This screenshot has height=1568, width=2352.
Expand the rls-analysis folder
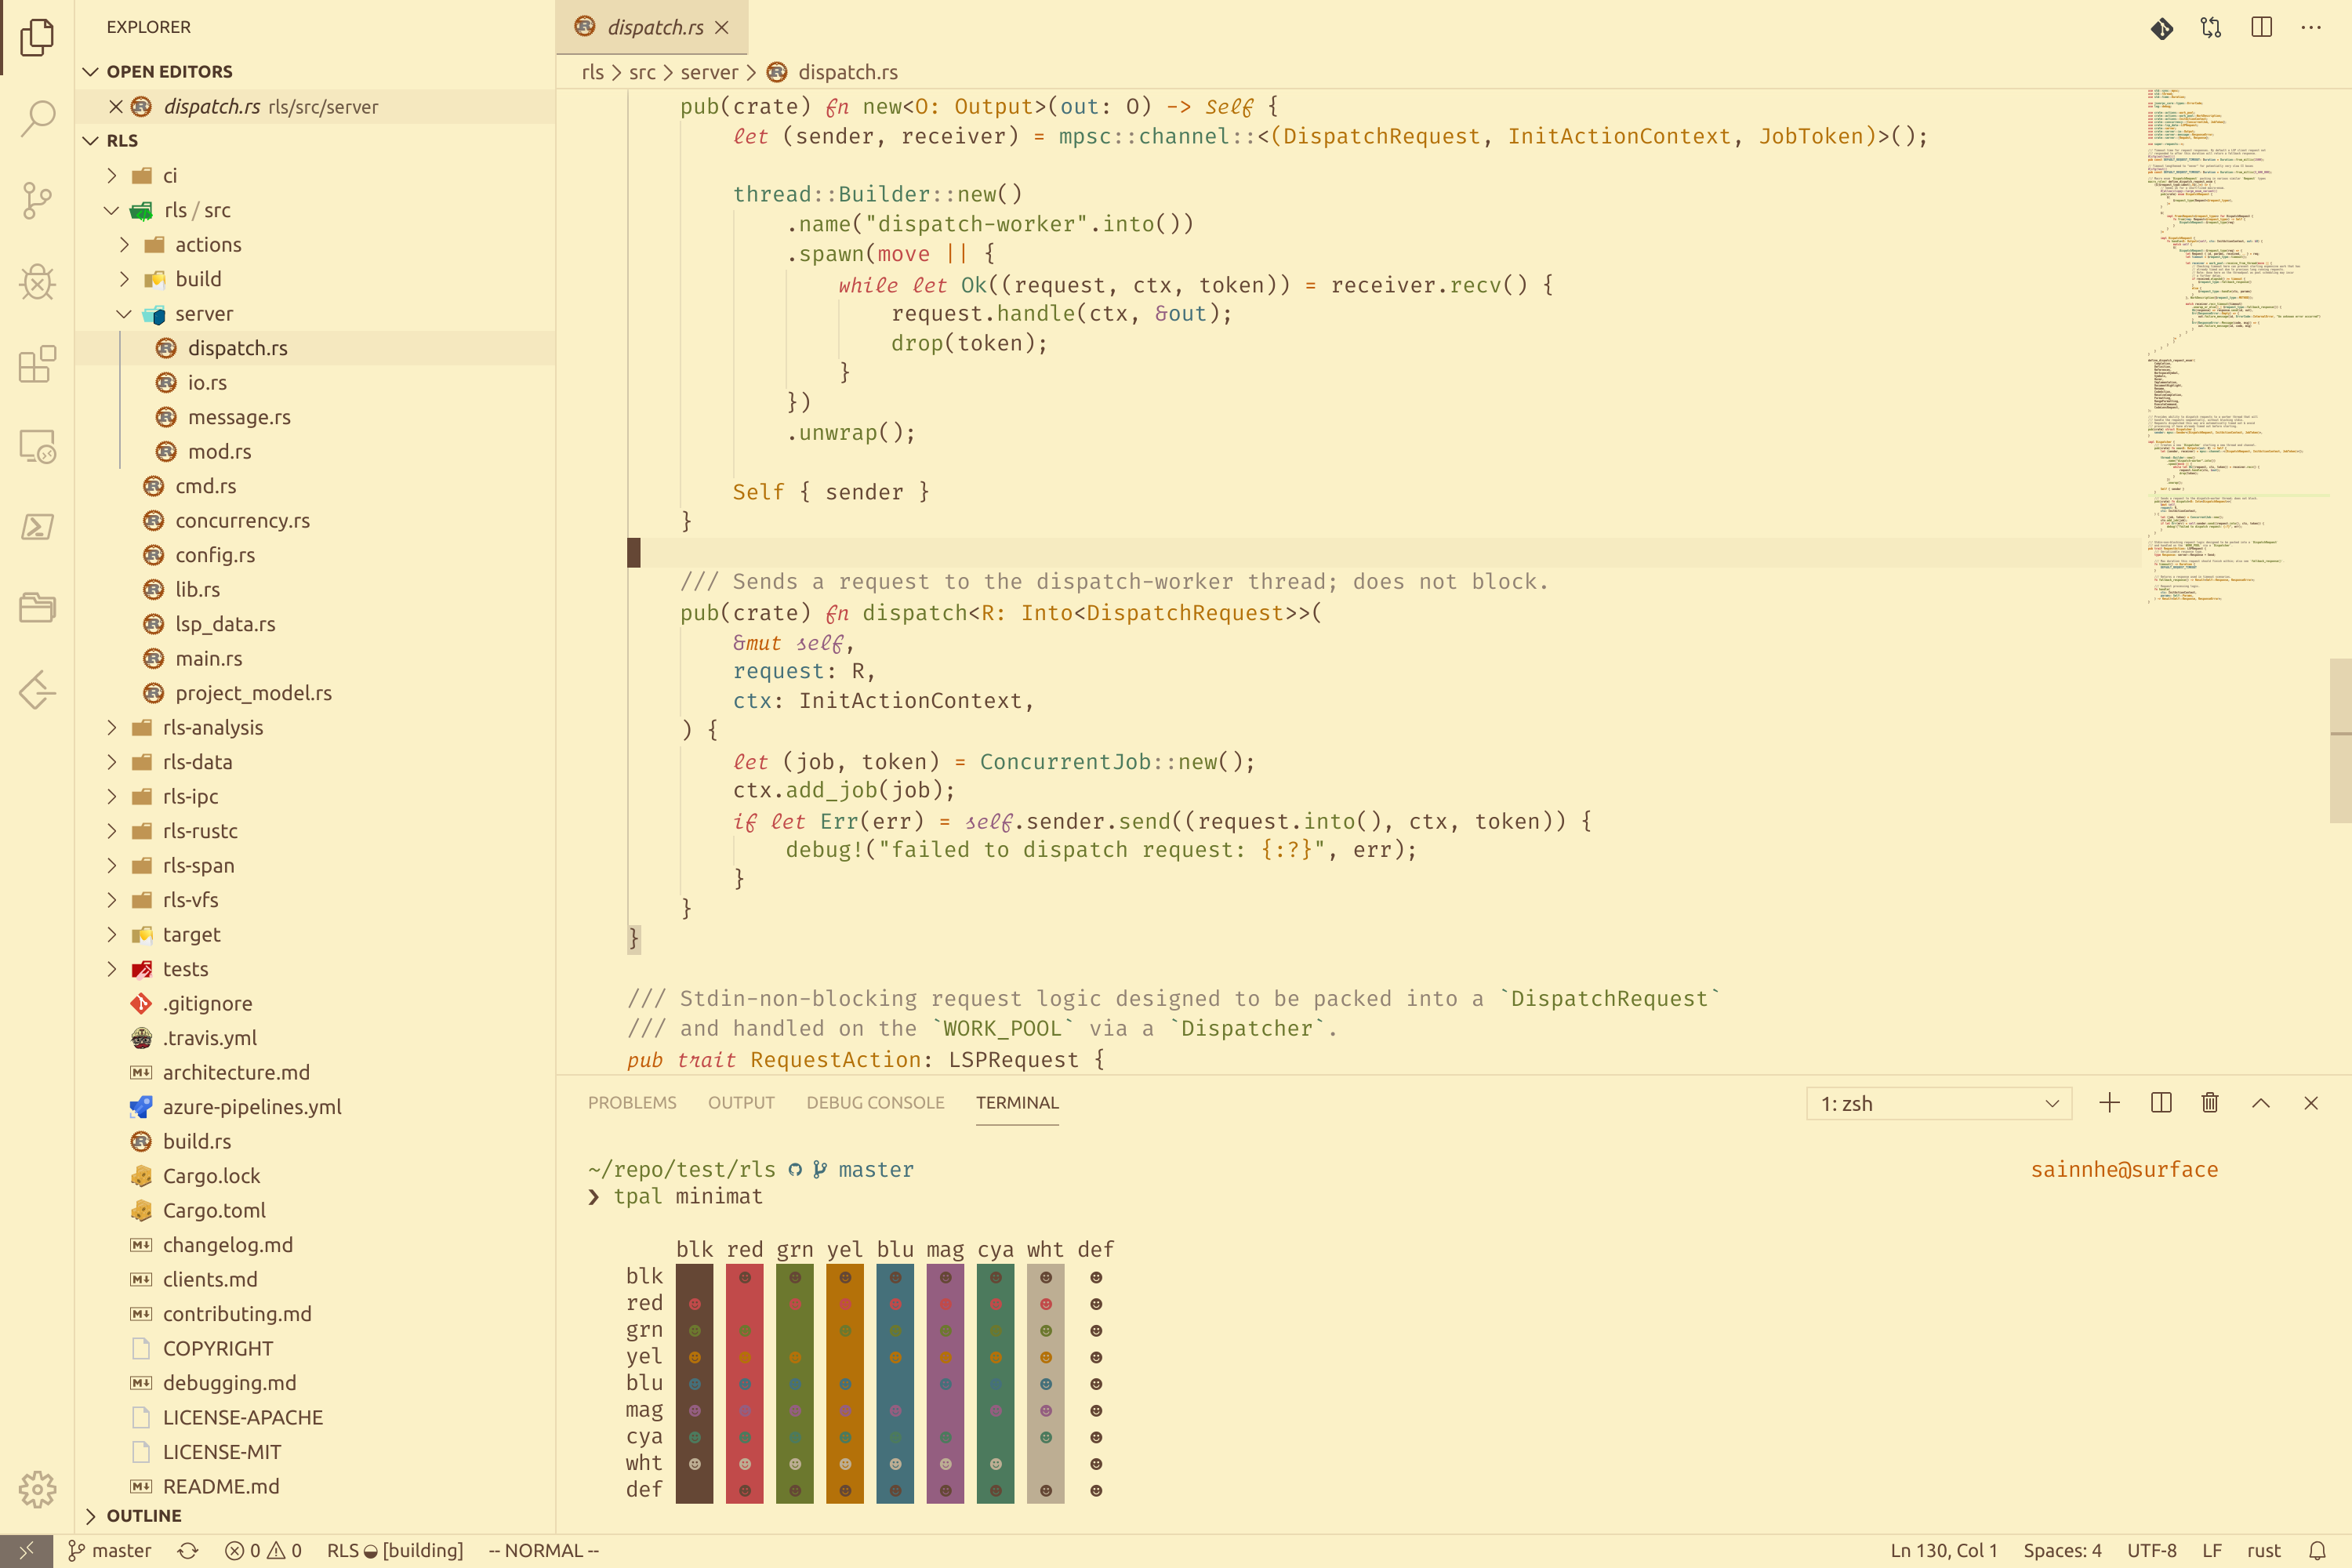click(112, 727)
